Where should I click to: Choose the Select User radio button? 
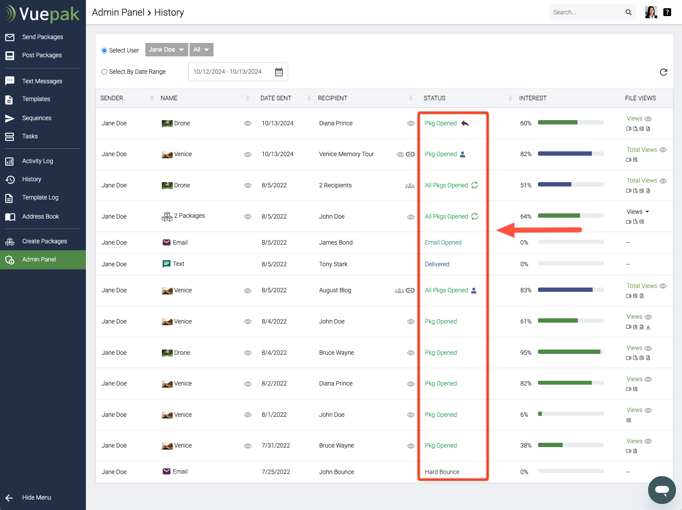[x=105, y=51]
